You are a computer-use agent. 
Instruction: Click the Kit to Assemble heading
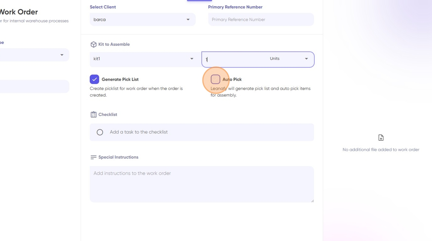114,44
